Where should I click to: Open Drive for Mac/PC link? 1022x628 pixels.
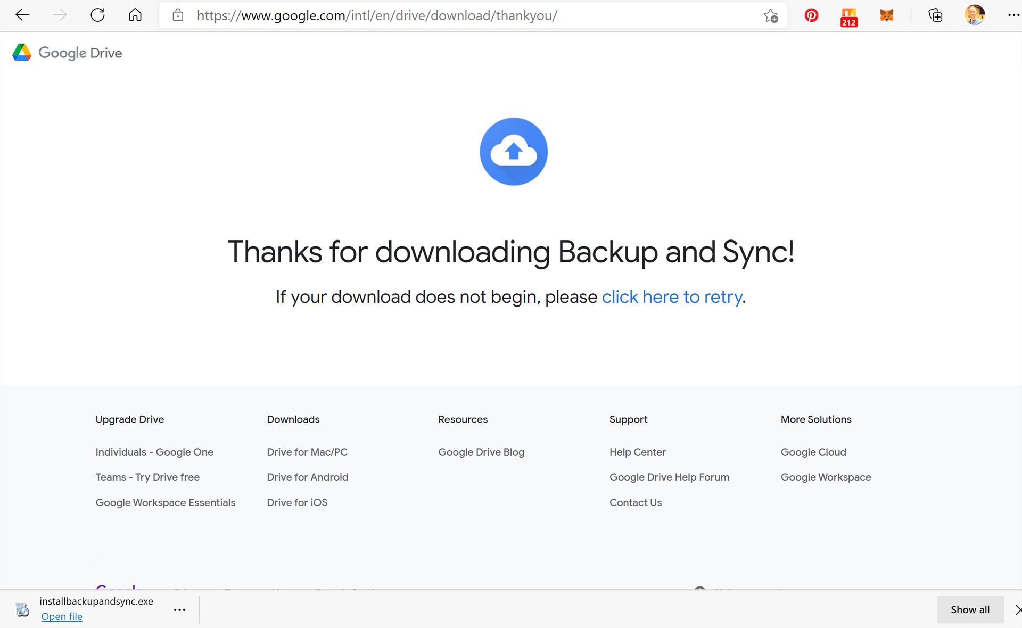coord(307,452)
